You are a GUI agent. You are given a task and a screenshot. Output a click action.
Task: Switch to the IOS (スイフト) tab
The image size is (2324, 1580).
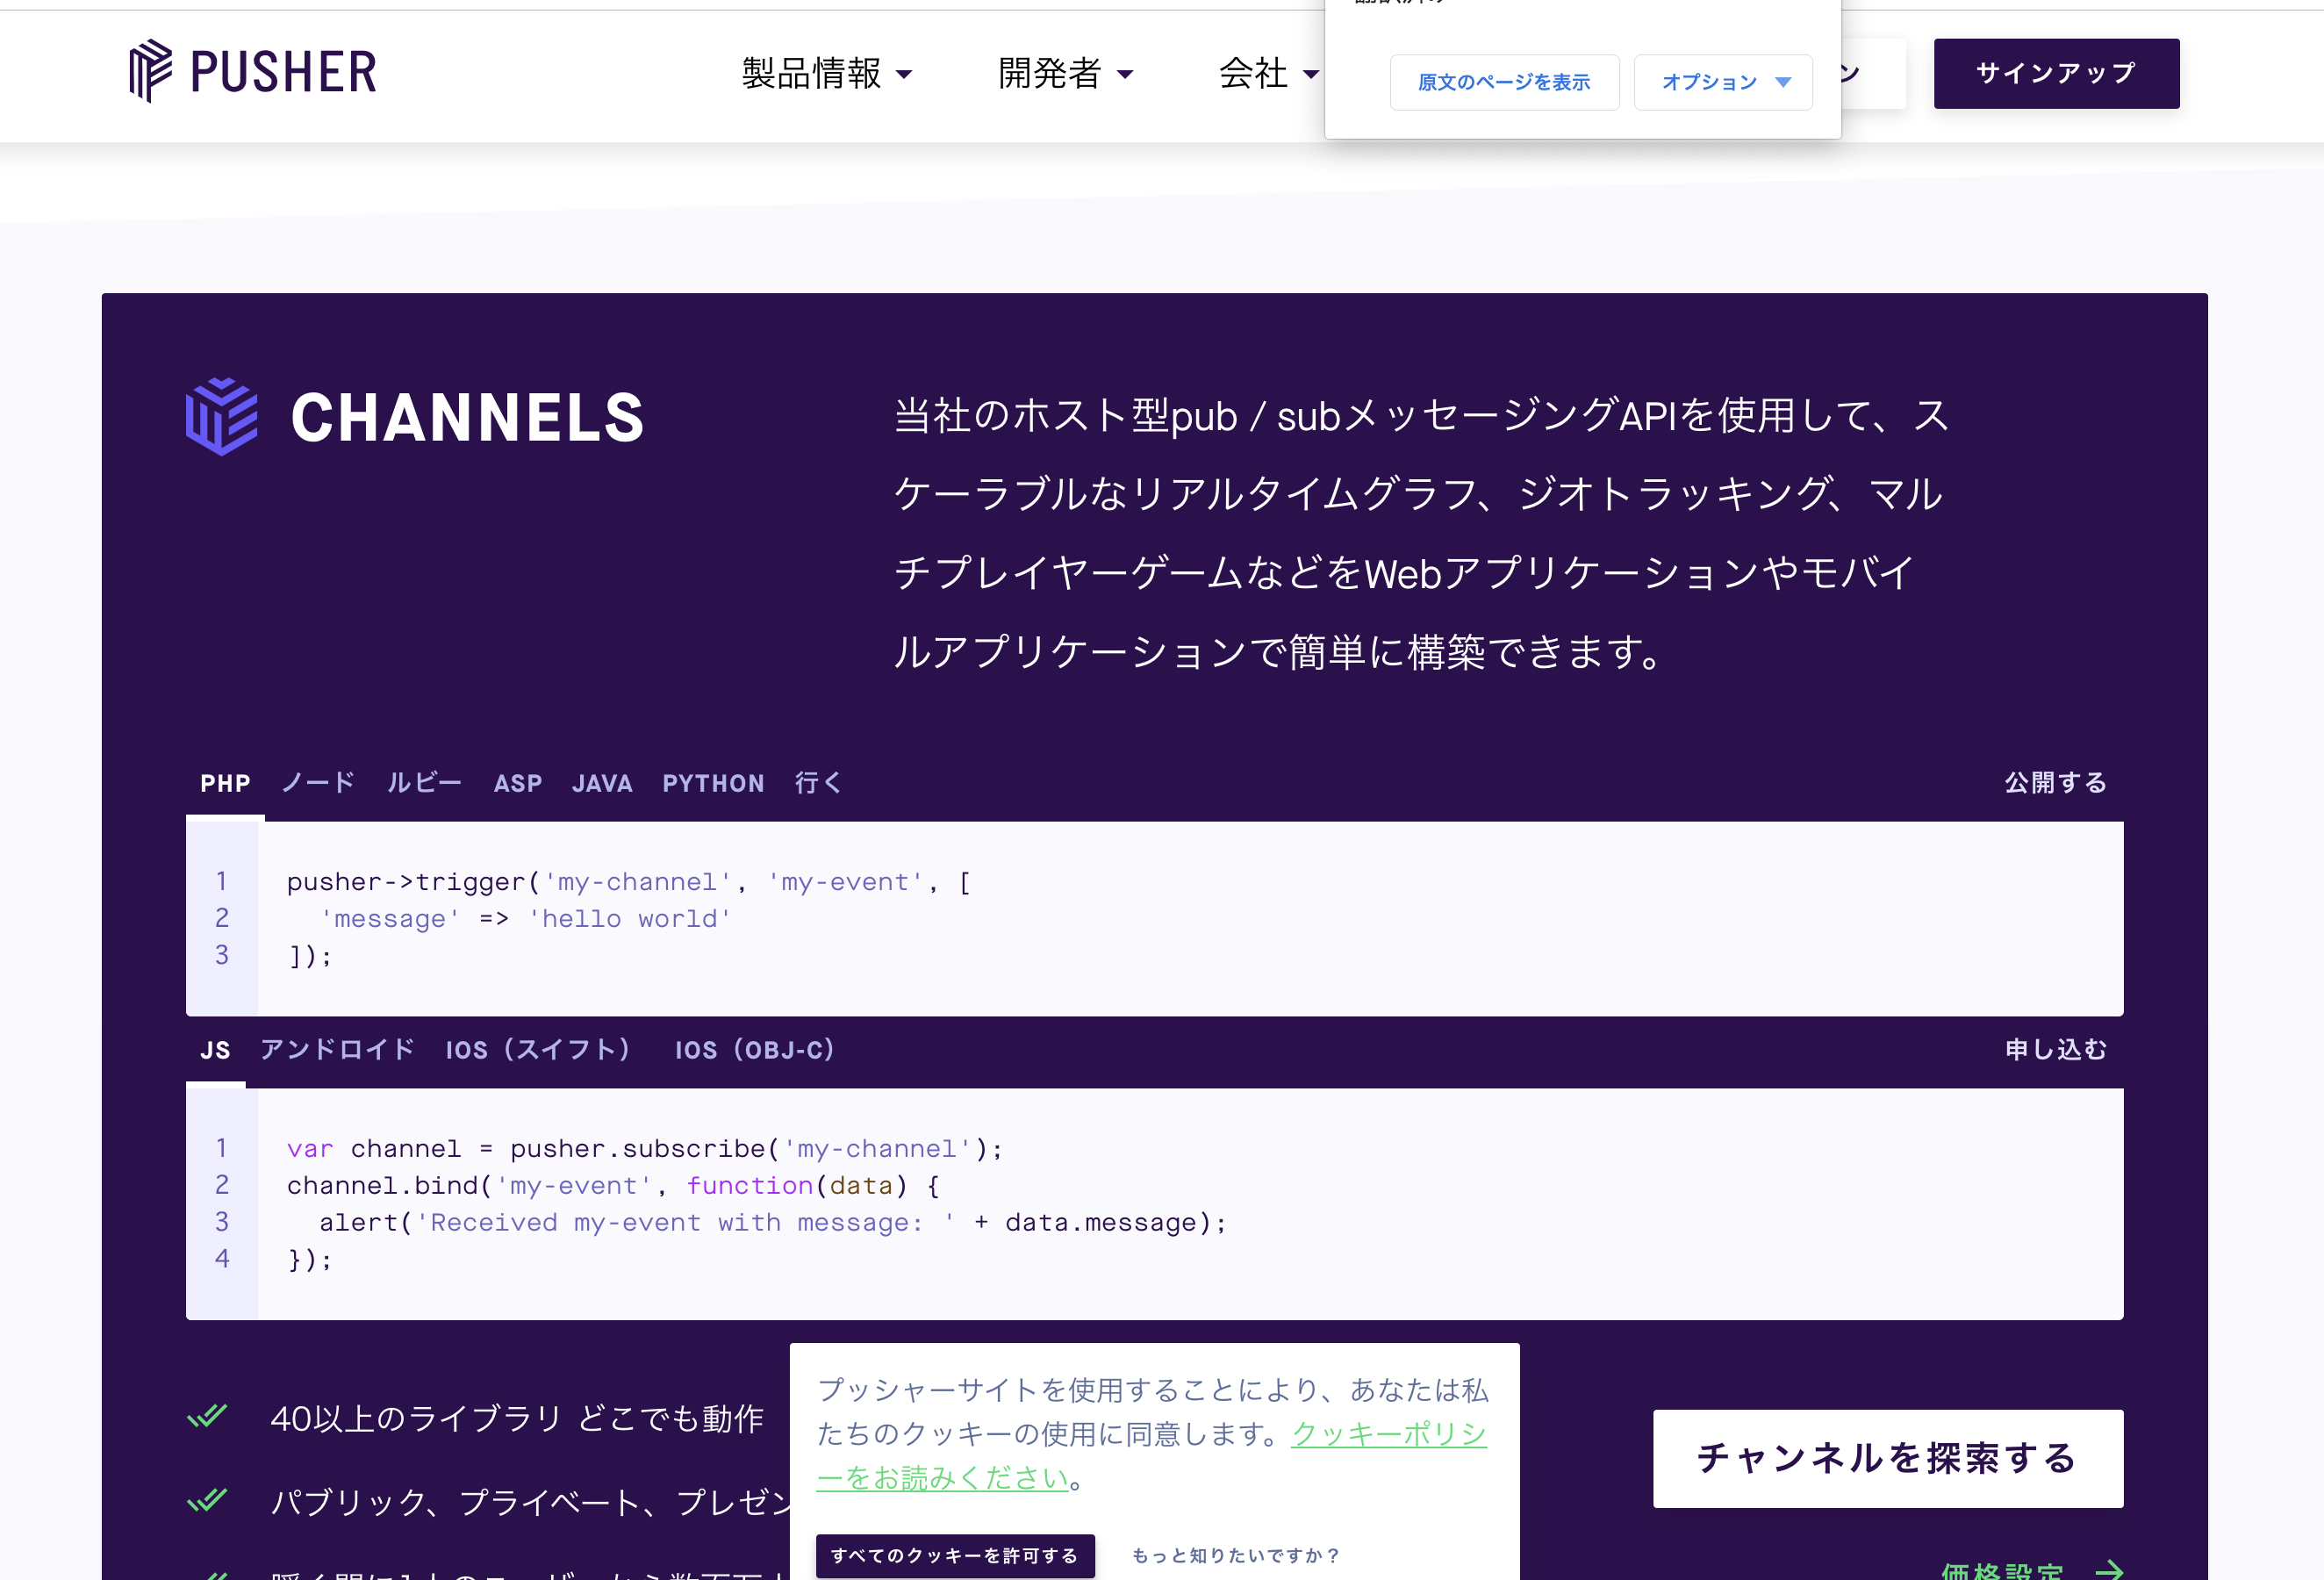tap(538, 1050)
